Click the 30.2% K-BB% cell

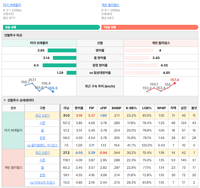coord(131,153)
